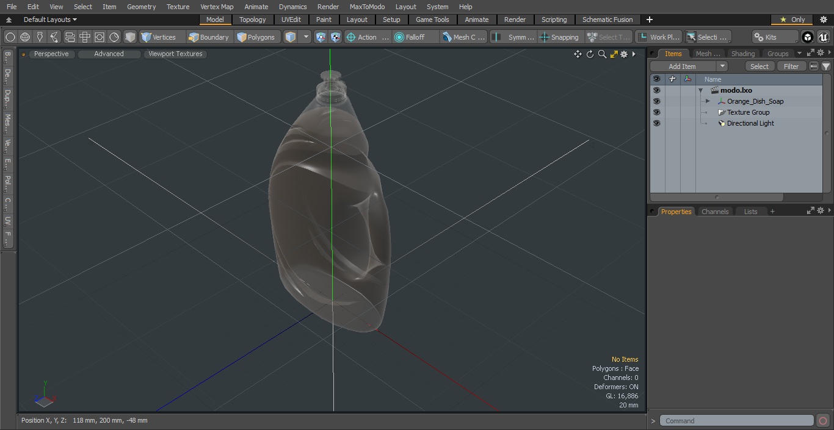Open the UVEdit layout tab
Screen dimensions: 834x430
(x=291, y=20)
